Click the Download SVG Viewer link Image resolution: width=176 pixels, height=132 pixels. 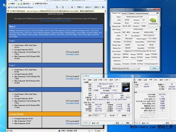(x=55, y=21)
